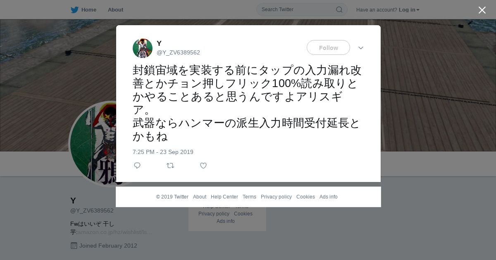Screen dimensions: 496x260
Task: Open the amazon.co.jp wishlist link in the bio
Action: coord(115,232)
